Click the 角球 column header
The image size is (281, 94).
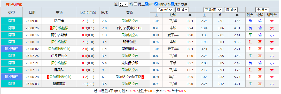[x=104, y=12]
